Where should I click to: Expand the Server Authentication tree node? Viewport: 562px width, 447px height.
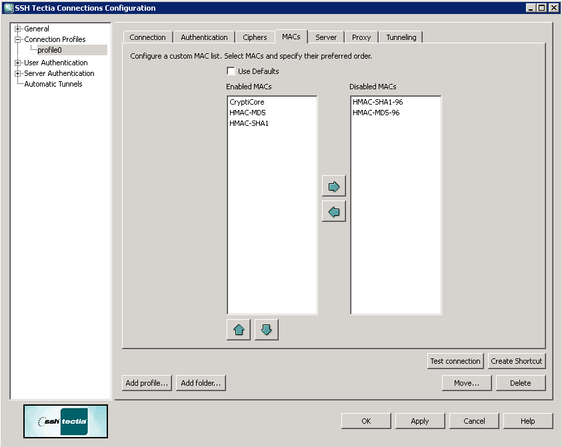[x=18, y=73]
